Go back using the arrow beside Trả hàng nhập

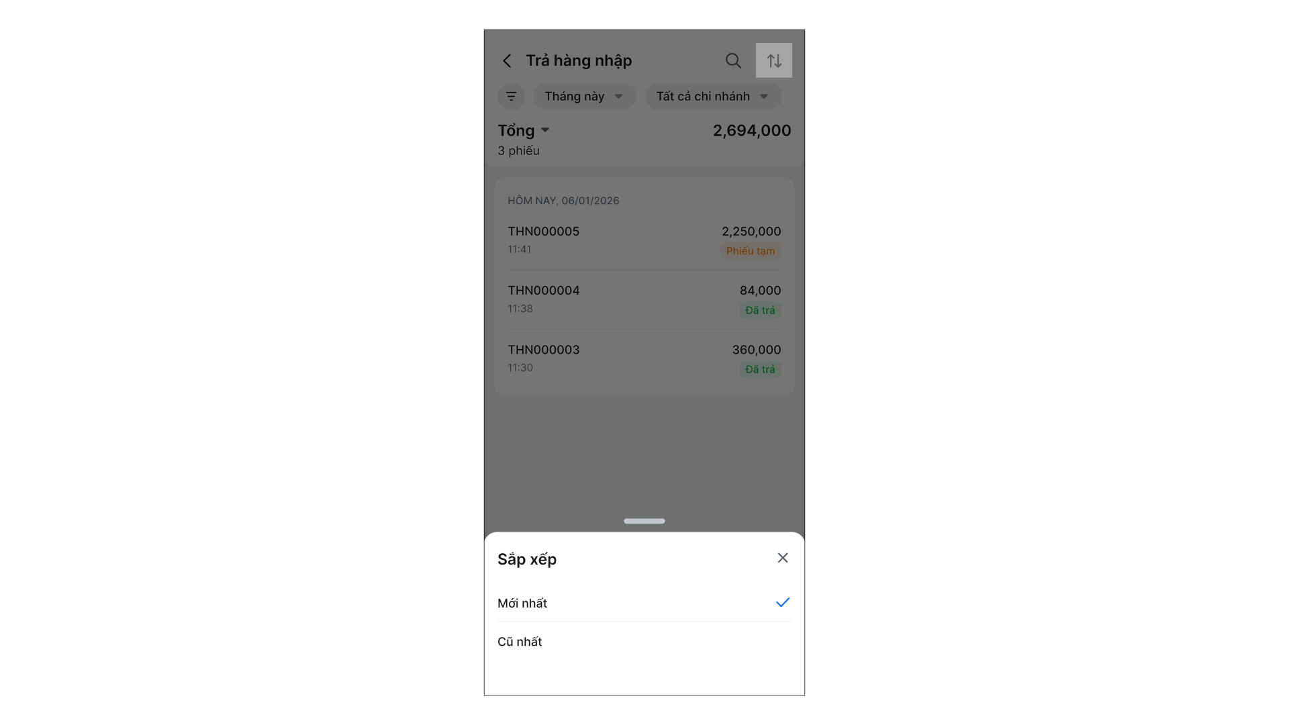point(507,61)
